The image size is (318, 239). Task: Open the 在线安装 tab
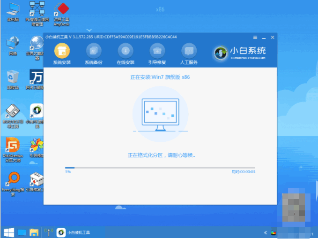point(126,54)
